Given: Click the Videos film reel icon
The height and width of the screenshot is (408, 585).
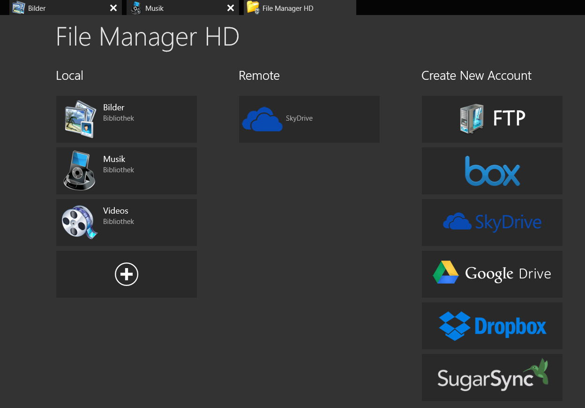Looking at the screenshot, I should [80, 222].
